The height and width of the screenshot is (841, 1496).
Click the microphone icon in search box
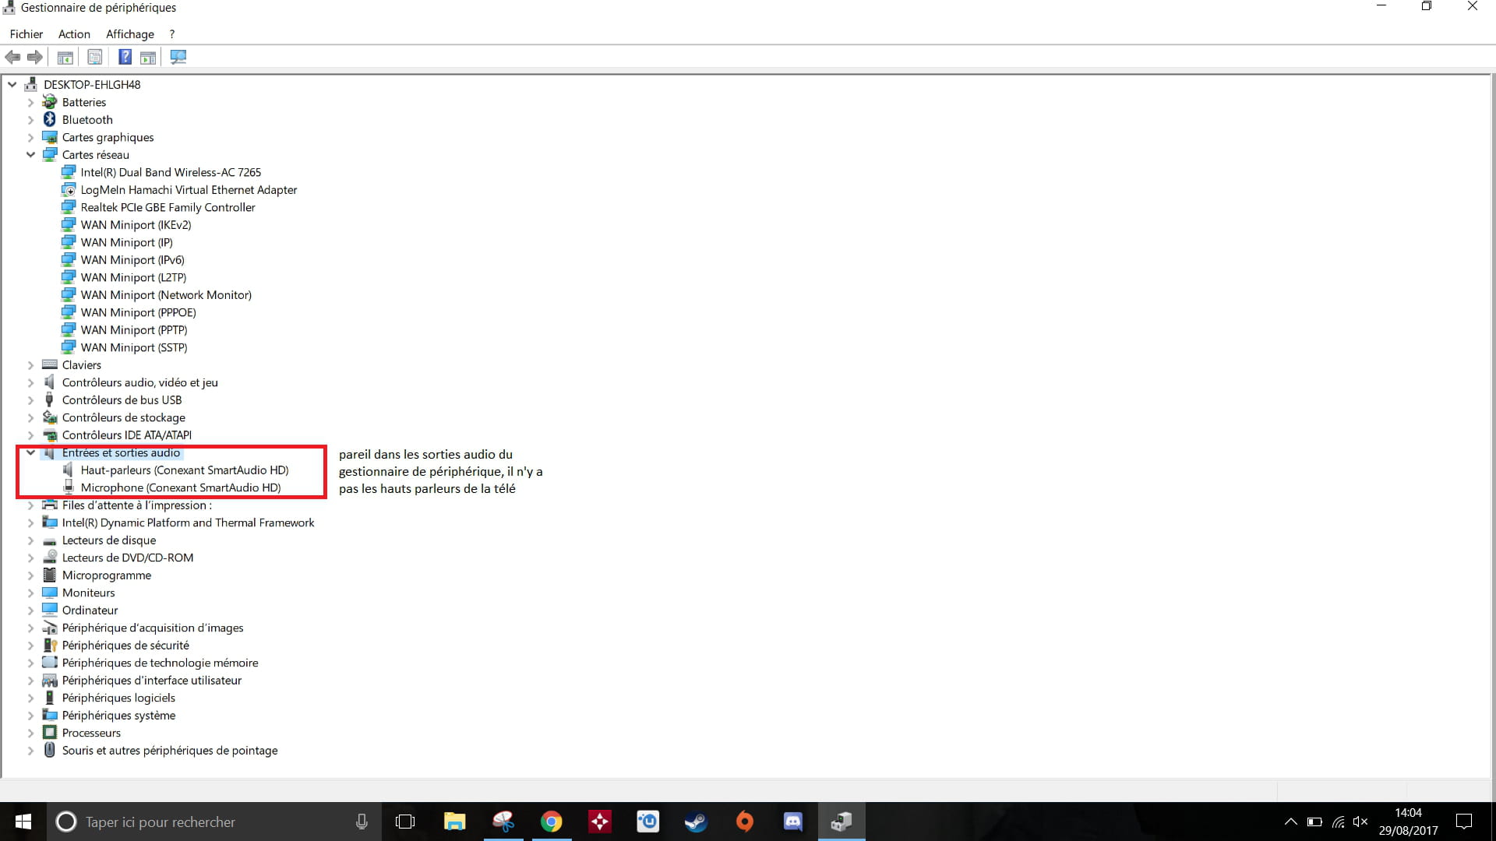(362, 822)
